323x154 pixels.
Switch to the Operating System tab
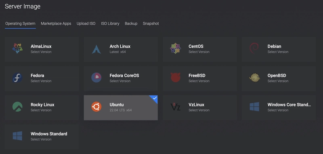(x=20, y=23)
